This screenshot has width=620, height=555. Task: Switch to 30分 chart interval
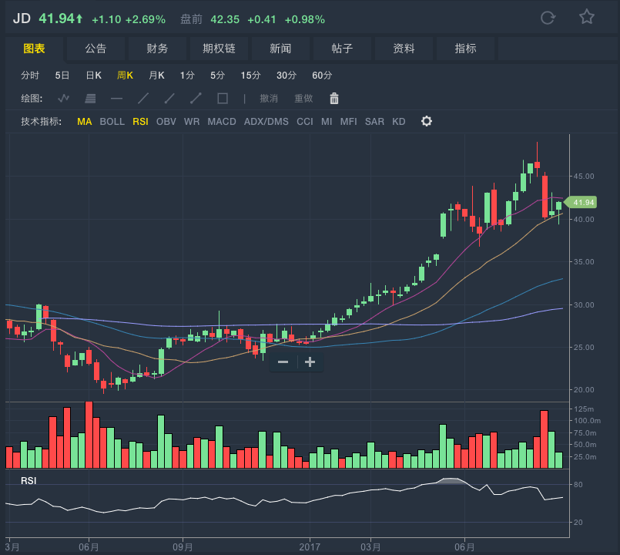[287, 76]
